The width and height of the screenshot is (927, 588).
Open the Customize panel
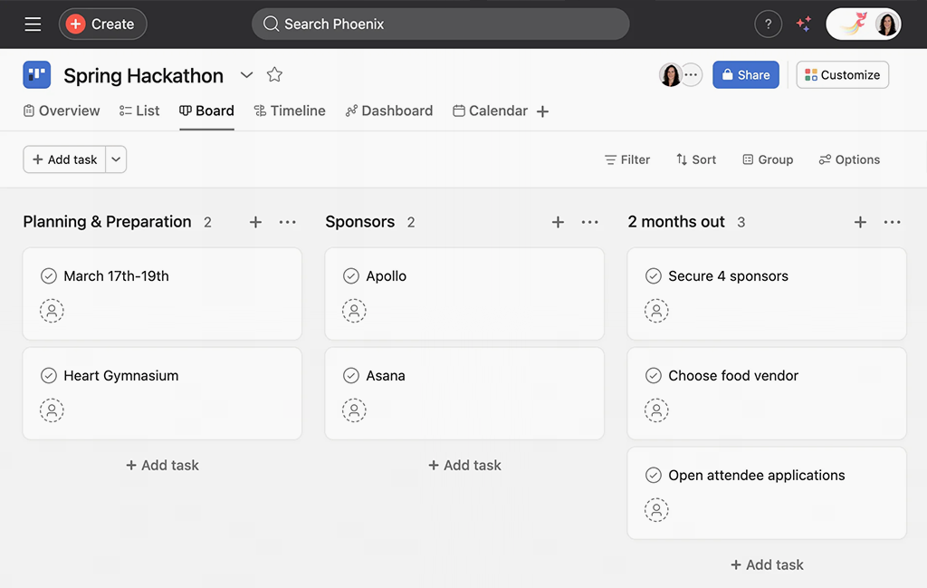(x=842, y=74)
